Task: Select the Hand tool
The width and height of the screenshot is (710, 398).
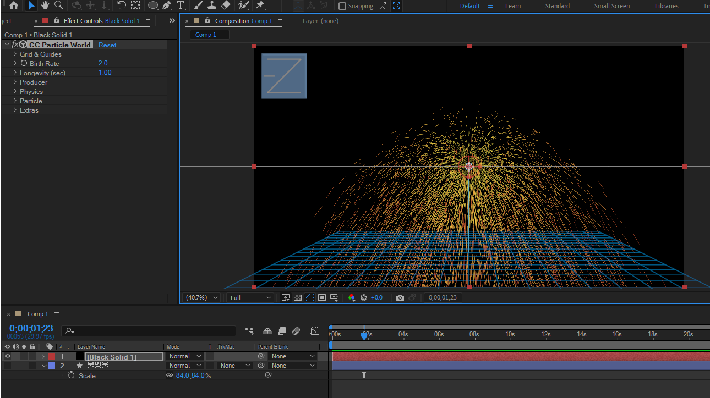Action: 45,5
